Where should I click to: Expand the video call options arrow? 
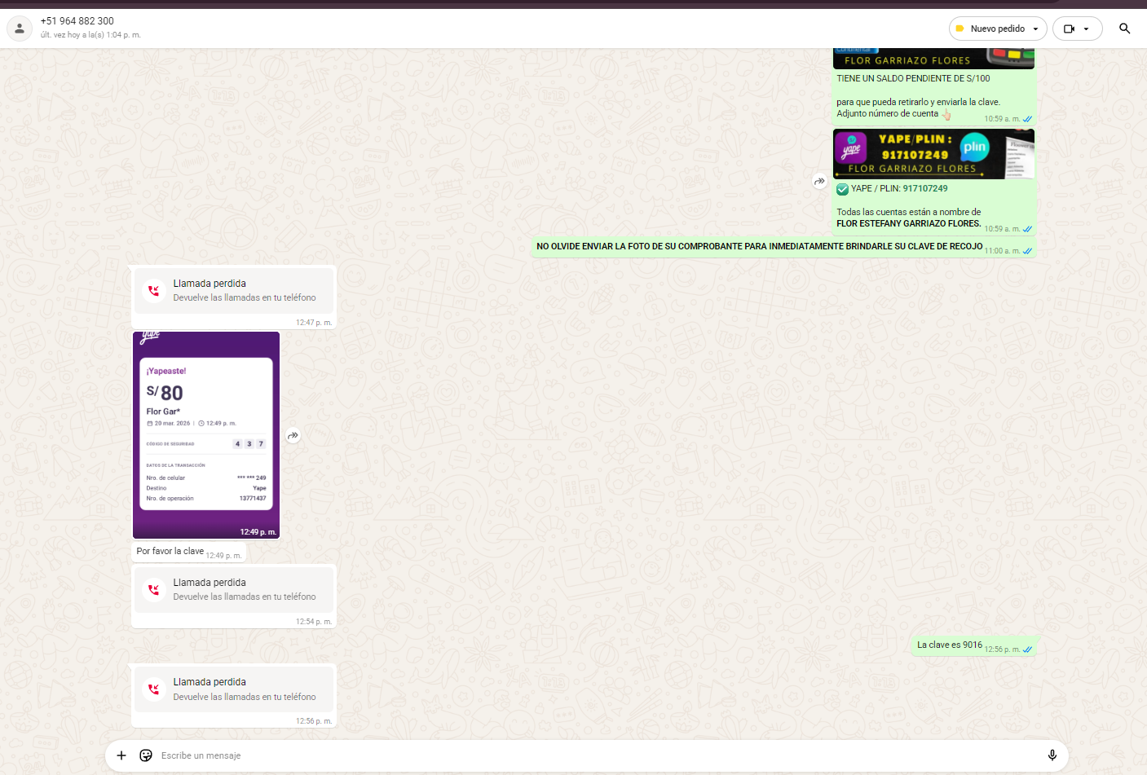click(1086, 29)
